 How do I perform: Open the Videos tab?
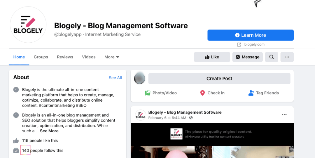pos(89,57)
